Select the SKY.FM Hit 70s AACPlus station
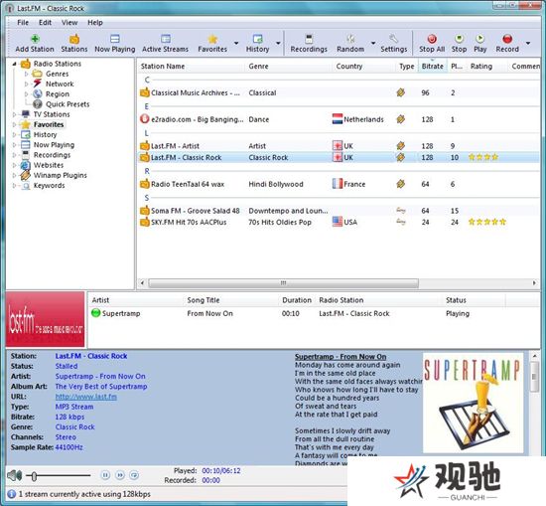 [x=339, y=222]
